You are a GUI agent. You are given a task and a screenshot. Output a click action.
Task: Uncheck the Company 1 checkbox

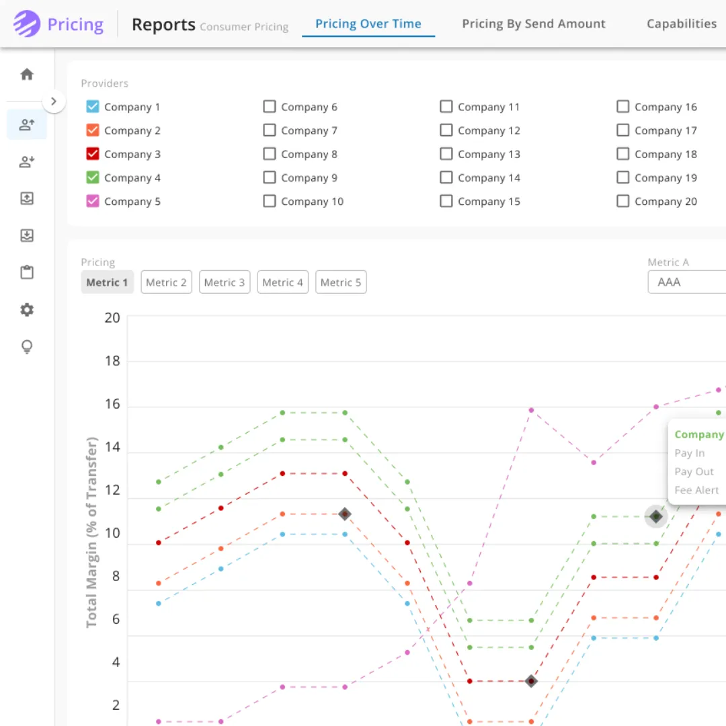click(x=93, y=107)
